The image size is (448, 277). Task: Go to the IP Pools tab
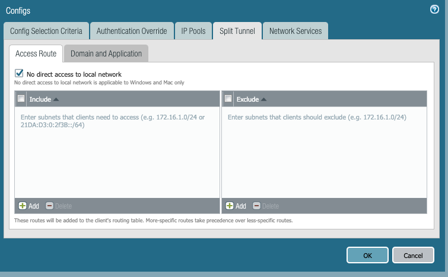pos(193,31)
